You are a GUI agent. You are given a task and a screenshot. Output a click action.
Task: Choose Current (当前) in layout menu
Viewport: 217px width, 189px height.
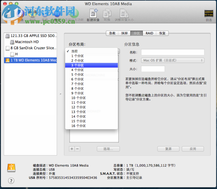point(92,51)
